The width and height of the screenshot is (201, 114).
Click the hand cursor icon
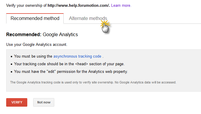coord(105,28)
